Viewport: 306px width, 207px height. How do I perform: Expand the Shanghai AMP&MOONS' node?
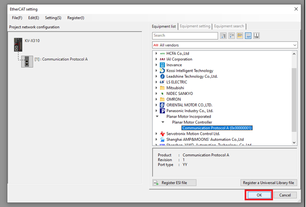click(156, 139)
